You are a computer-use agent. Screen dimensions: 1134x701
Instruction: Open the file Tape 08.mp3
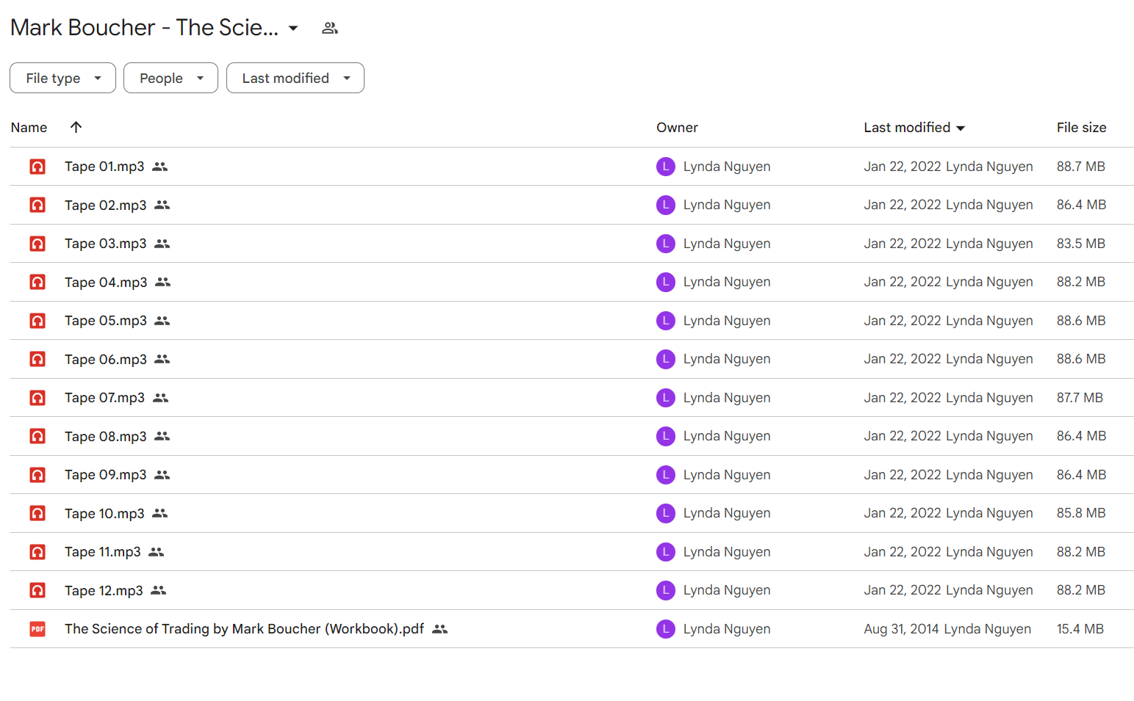point(105,437)
